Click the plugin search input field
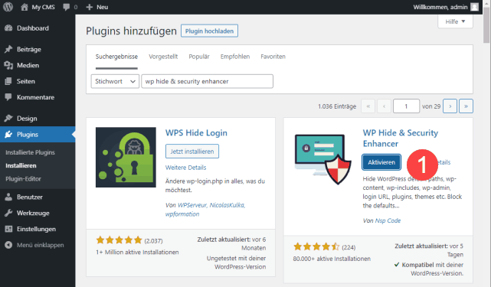Screen dimensions: 491x287 click(x=207, y=81)
